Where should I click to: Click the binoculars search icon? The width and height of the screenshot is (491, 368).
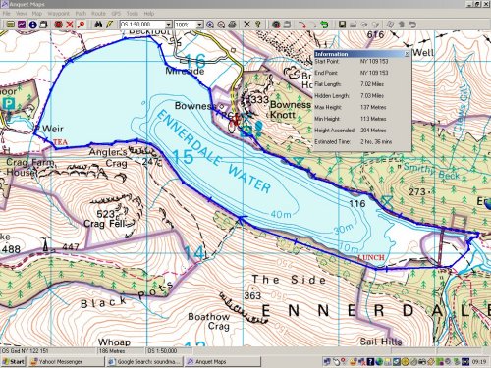point(98,25)
